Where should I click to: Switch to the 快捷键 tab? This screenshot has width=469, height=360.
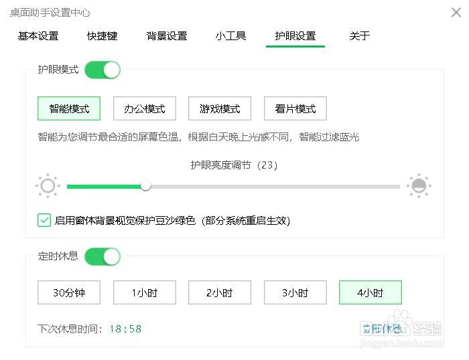(x=102, y=36)
